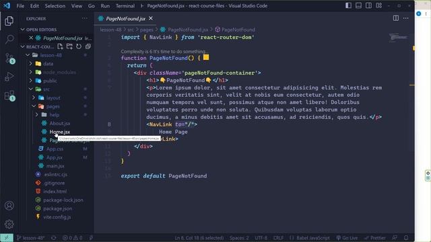Screen dimensions: 431x242
Task: Split the editor to the right
Action: pyautogui.click(x=396, y=18)
